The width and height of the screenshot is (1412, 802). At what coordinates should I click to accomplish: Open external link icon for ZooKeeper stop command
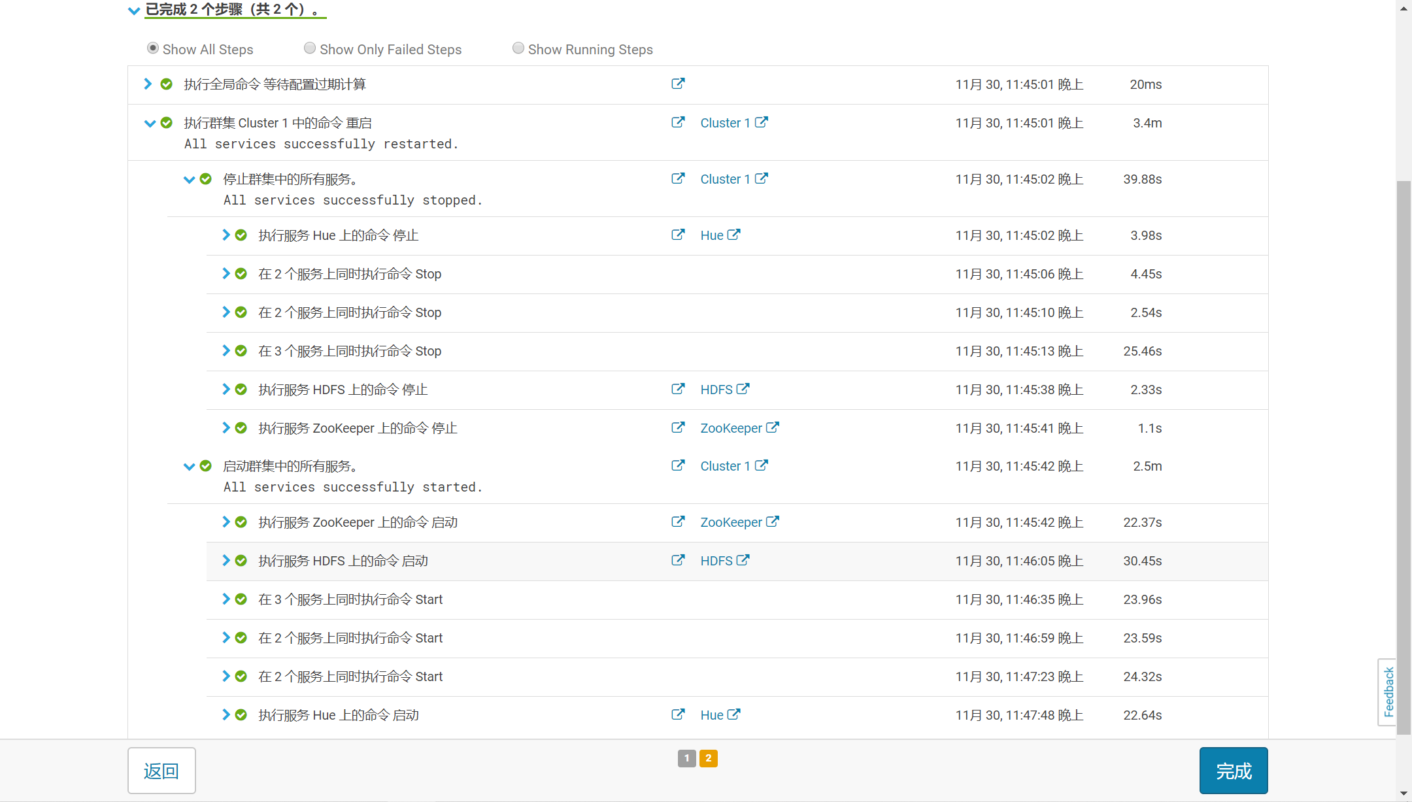pyautogui.click(x=678, y=427)
